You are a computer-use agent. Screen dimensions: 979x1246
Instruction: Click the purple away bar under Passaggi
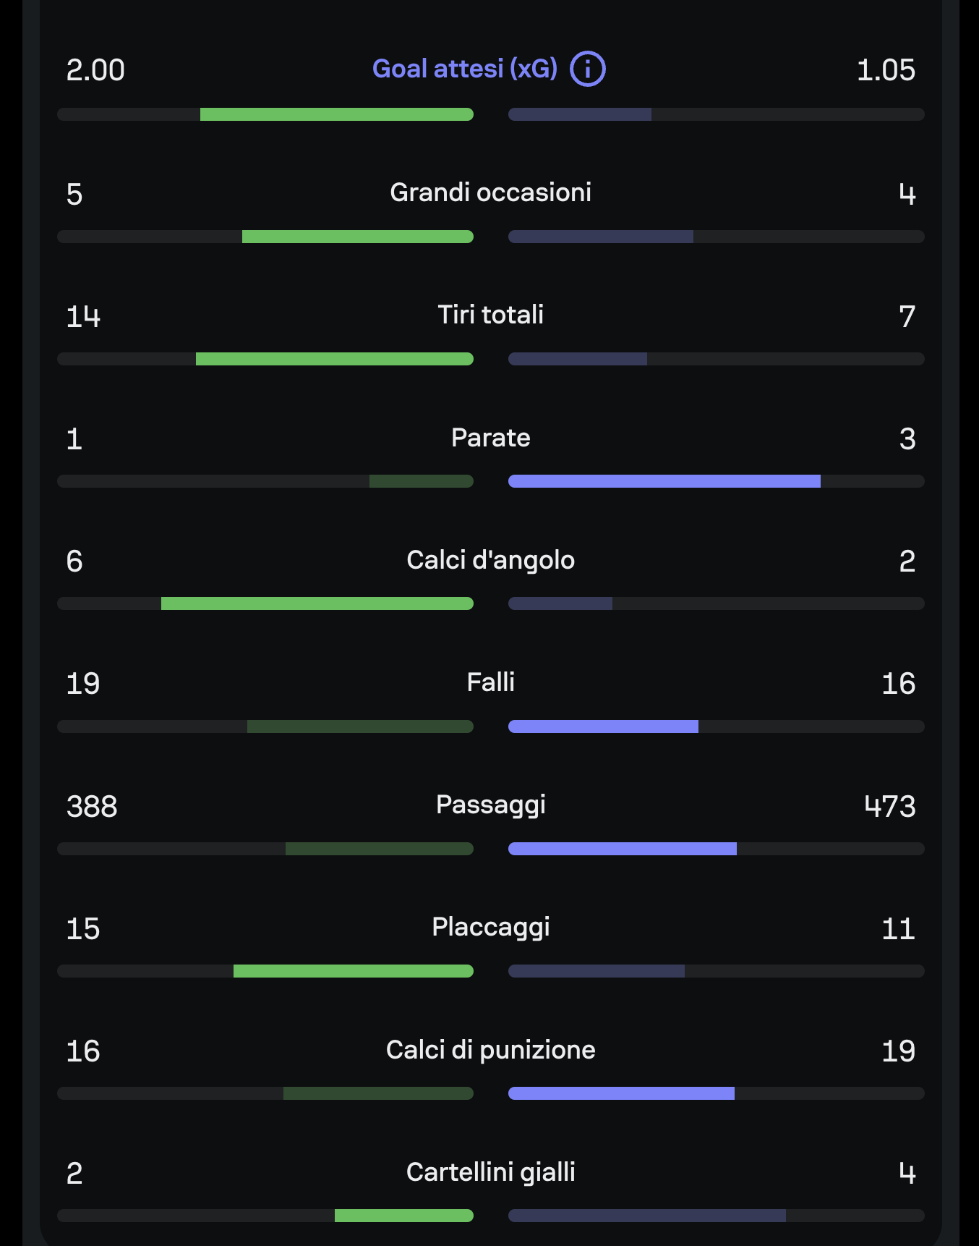622,849
